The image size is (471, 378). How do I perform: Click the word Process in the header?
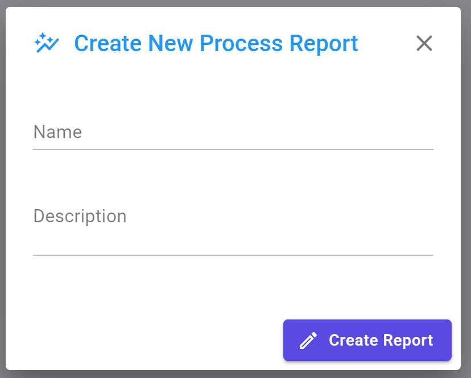click(x=241, y=43)
